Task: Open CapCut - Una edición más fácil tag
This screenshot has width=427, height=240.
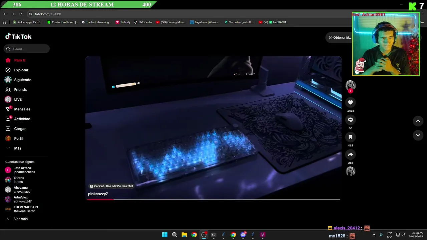Action: tap(111, 186)
